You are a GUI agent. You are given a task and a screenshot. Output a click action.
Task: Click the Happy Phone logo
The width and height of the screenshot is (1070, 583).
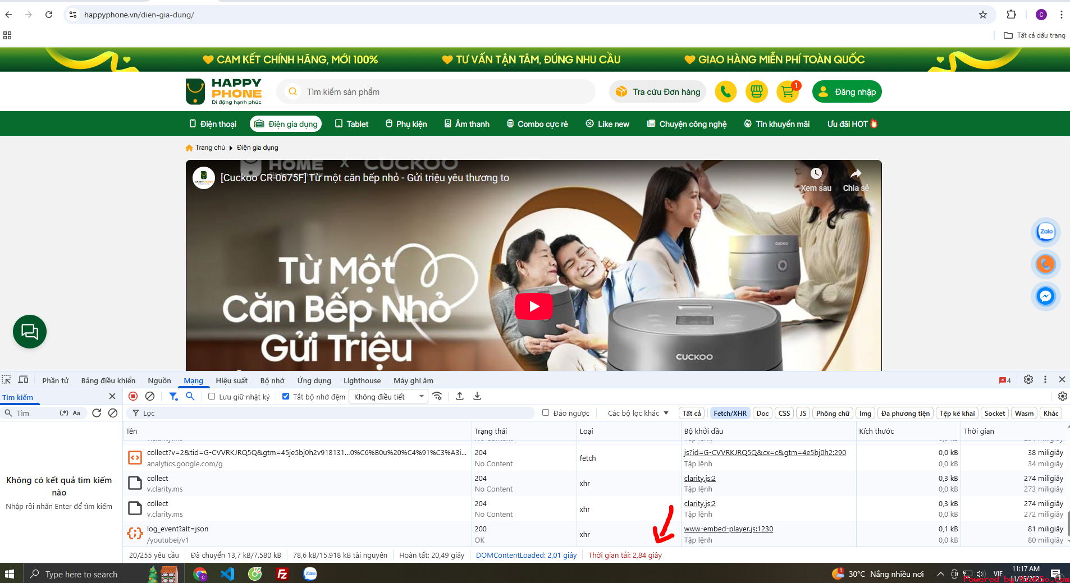[224, 91]
